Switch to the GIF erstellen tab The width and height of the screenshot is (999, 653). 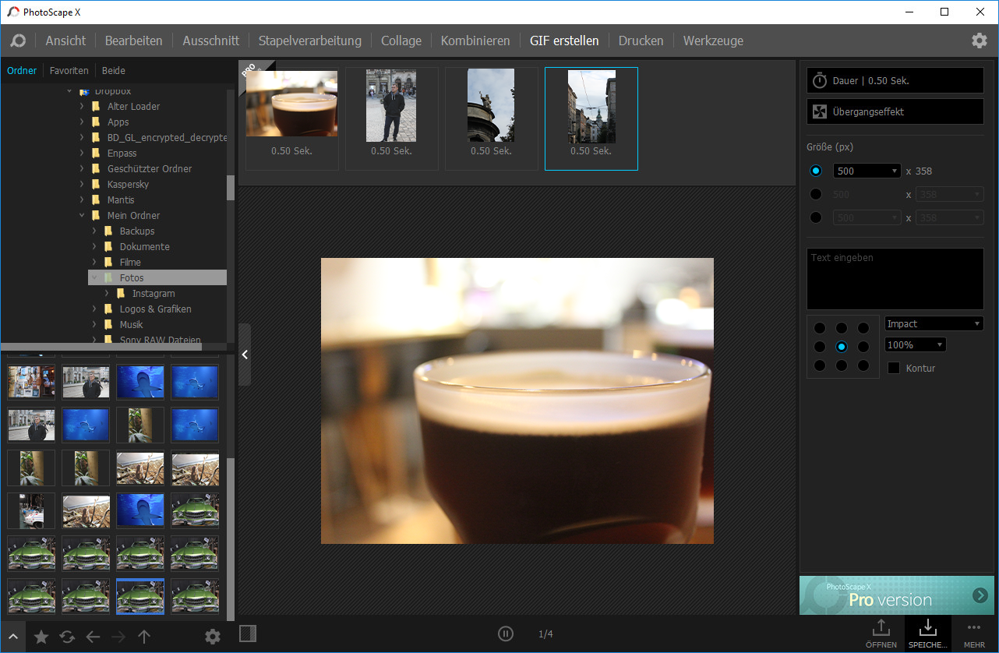[x=564, y=40]
